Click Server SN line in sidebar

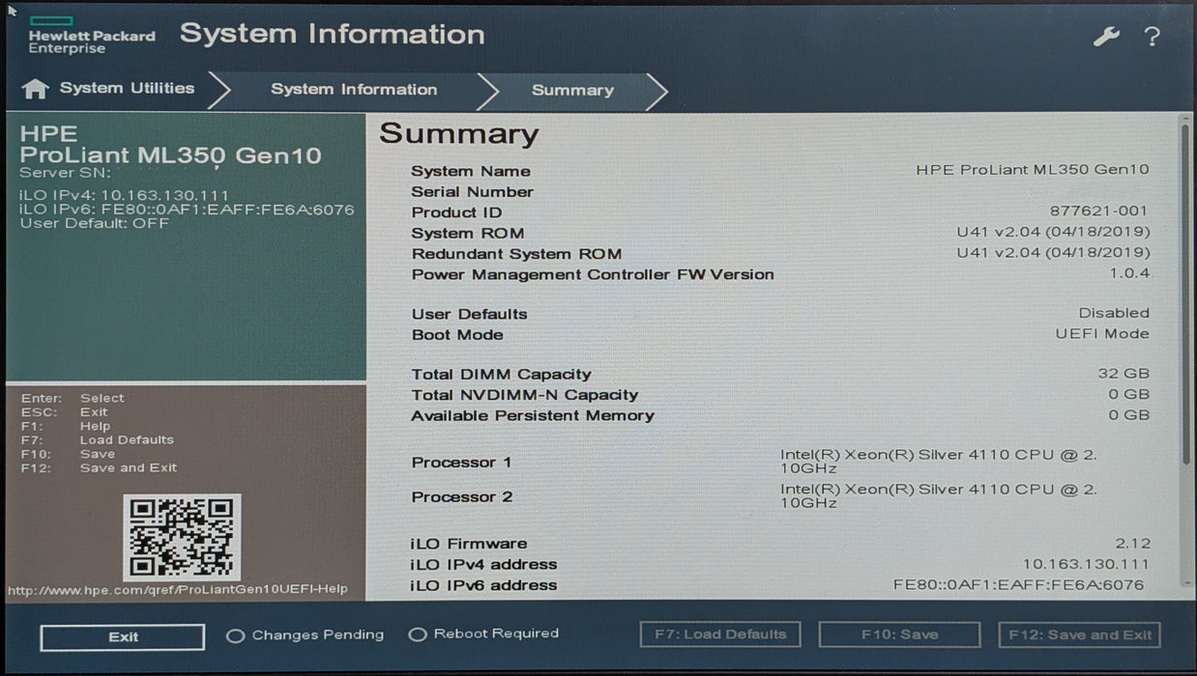(x=65, y=173)
